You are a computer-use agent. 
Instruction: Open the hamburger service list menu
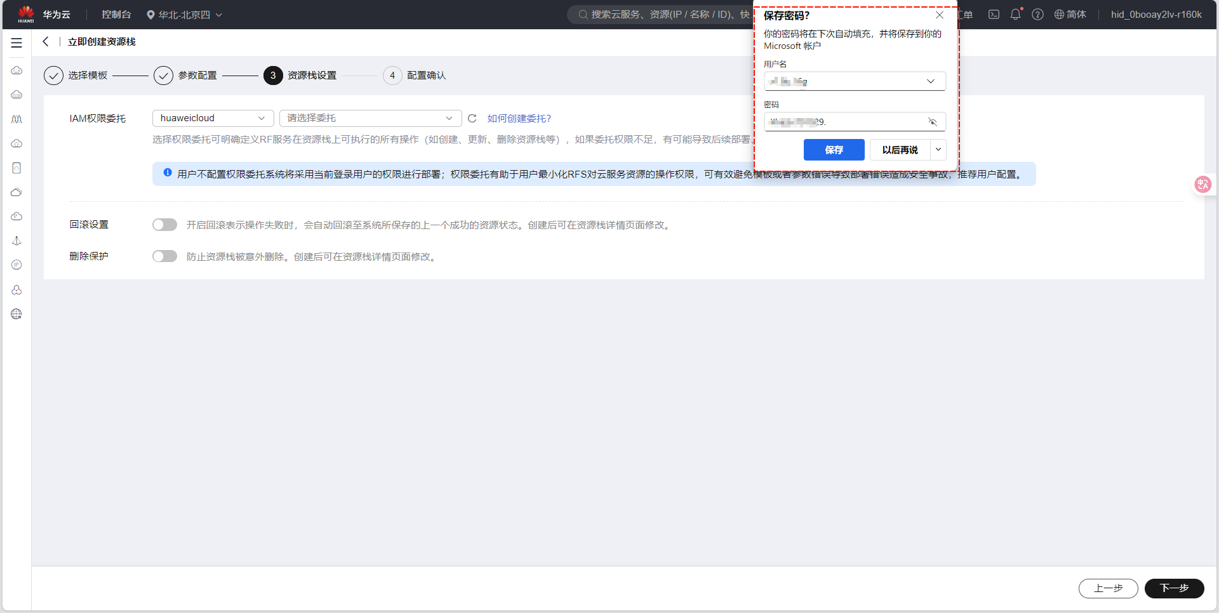pyautogui.click(x=17, y=43)
